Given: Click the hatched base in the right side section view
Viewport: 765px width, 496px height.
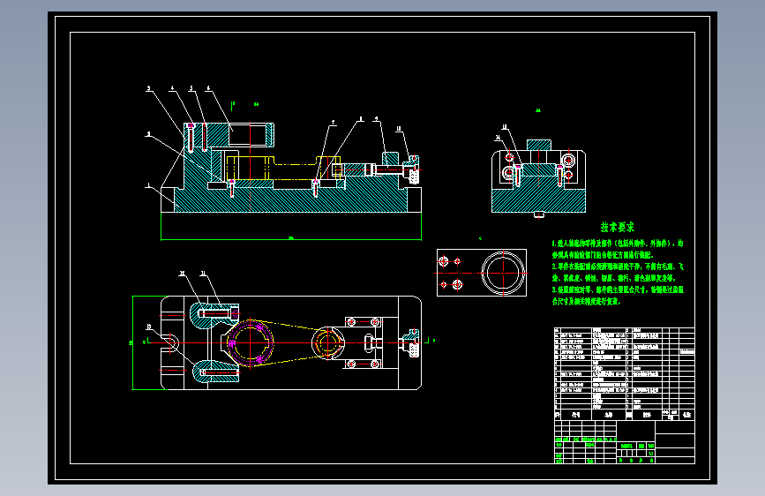Looking at the screenshot, I should [538, 201].
